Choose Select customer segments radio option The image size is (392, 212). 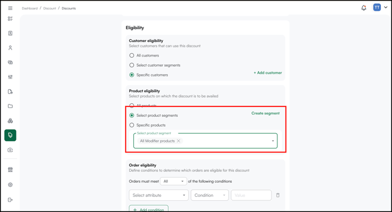pyautogui.click(x=132, y=65)
